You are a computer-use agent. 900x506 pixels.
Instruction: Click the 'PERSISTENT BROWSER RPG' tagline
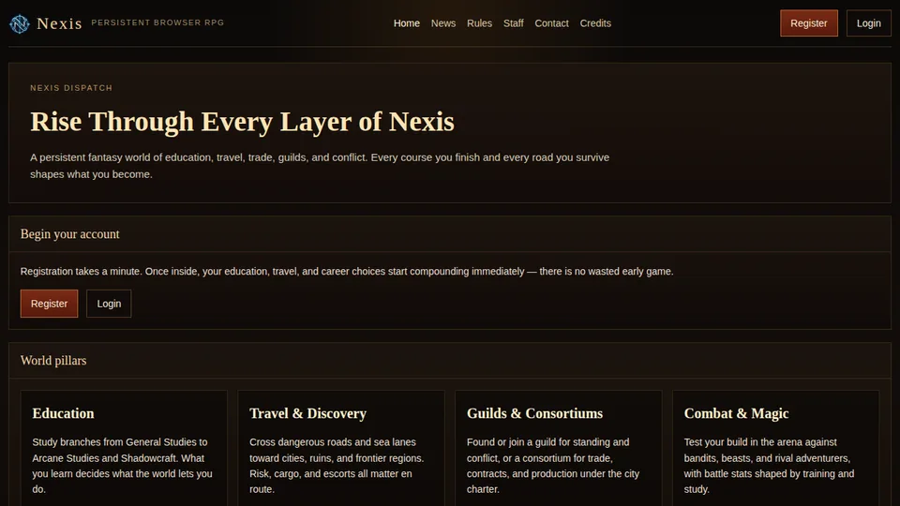(157, 22)
